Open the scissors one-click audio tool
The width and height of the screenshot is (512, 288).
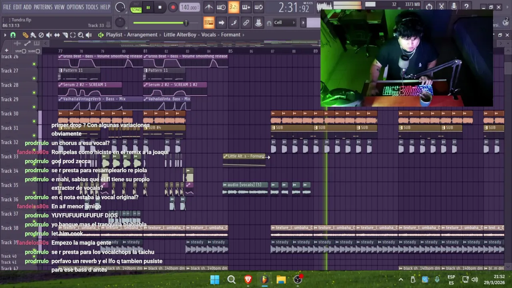pos(442,7)
